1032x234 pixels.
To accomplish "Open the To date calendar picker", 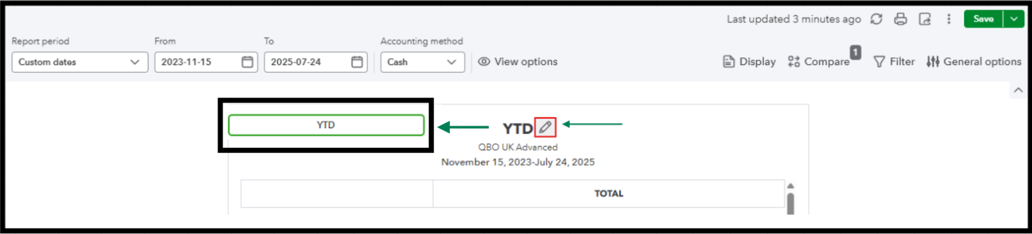I will (357, 62).
